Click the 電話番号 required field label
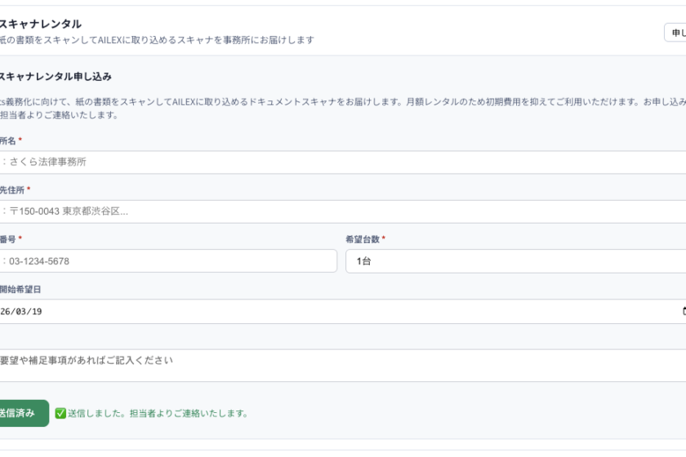Viewport: 686px width, 457px height. point(8,239)
